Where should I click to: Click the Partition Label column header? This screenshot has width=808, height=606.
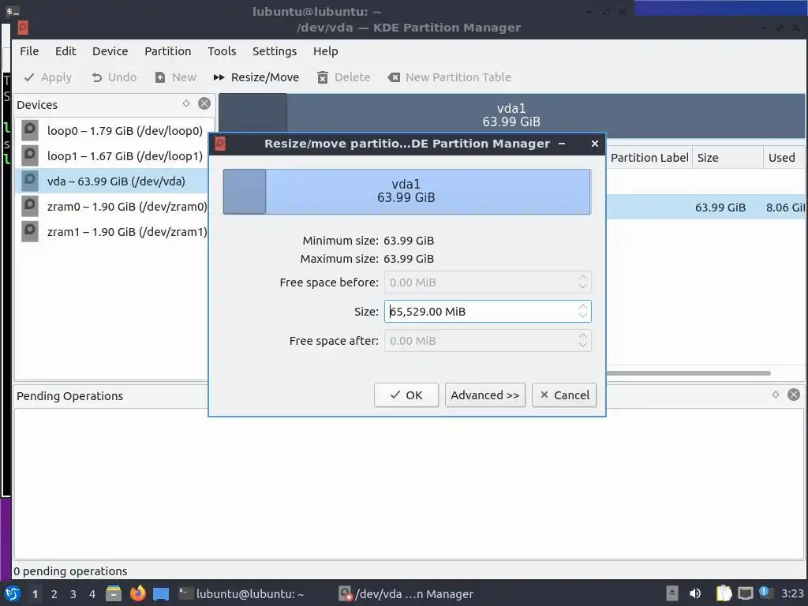pyautogui.click(x=649, y=158)
